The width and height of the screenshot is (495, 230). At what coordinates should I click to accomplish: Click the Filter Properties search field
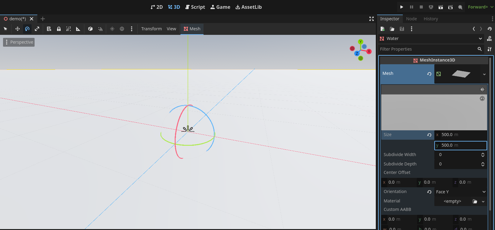coord(428,49)
